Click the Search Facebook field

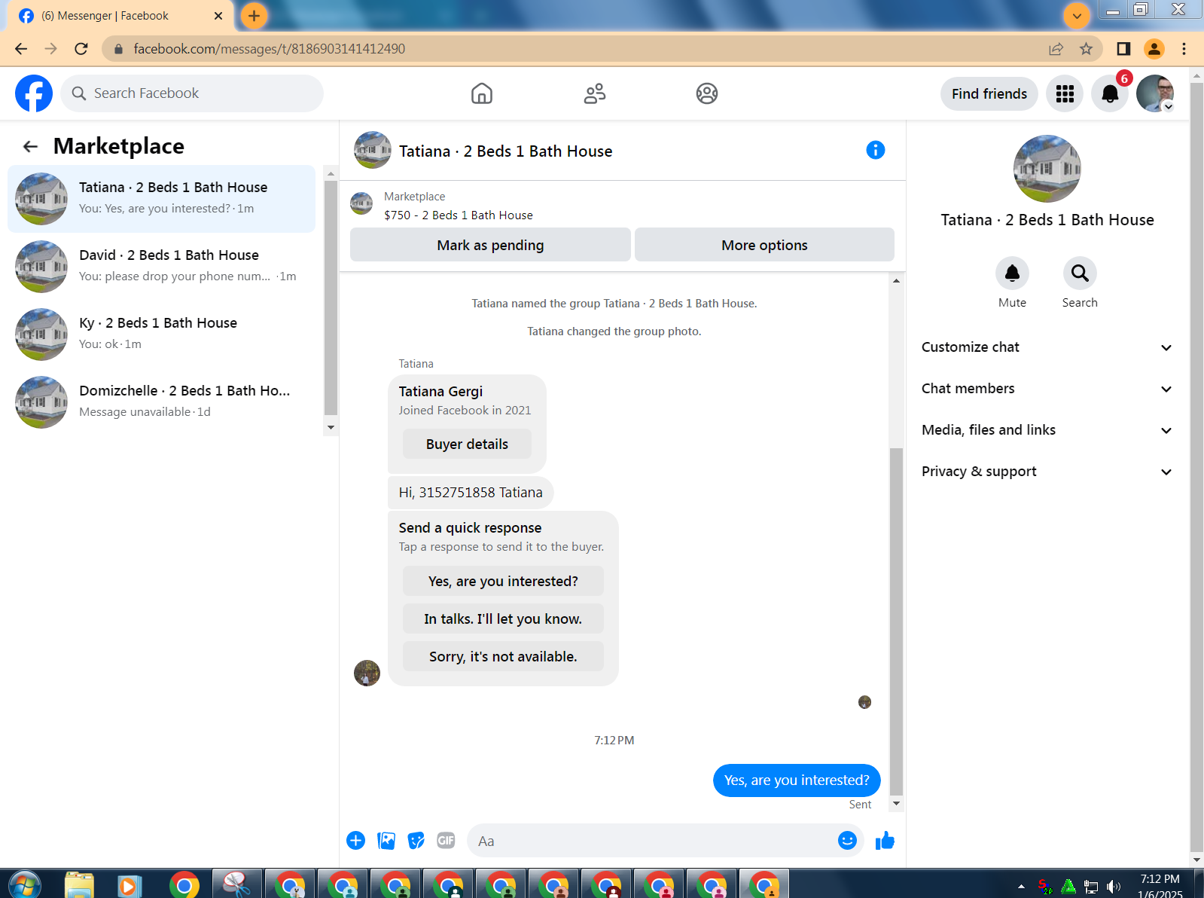192,93
